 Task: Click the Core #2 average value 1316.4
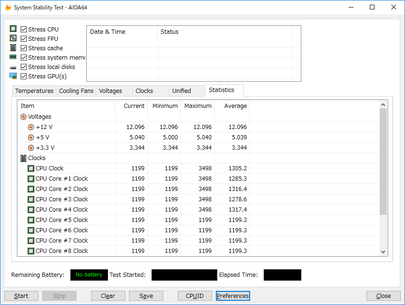(x=237, y=189)
